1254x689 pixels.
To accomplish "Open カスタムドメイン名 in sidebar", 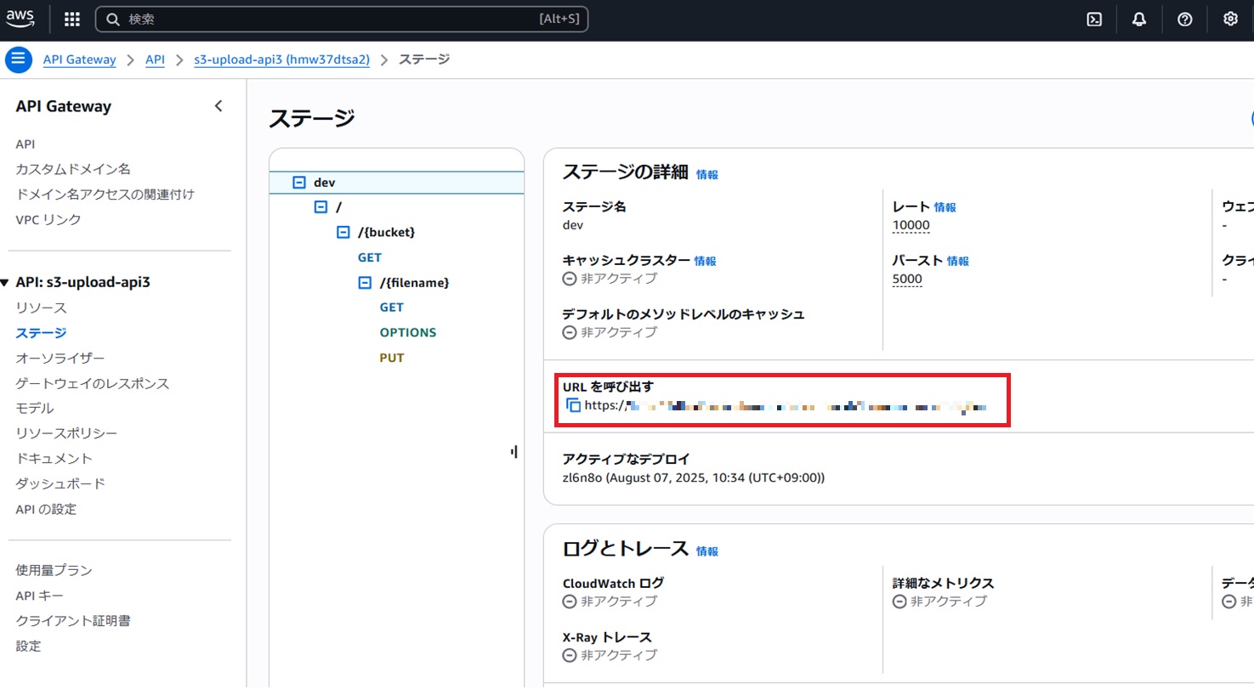I will tap(73, 169).
